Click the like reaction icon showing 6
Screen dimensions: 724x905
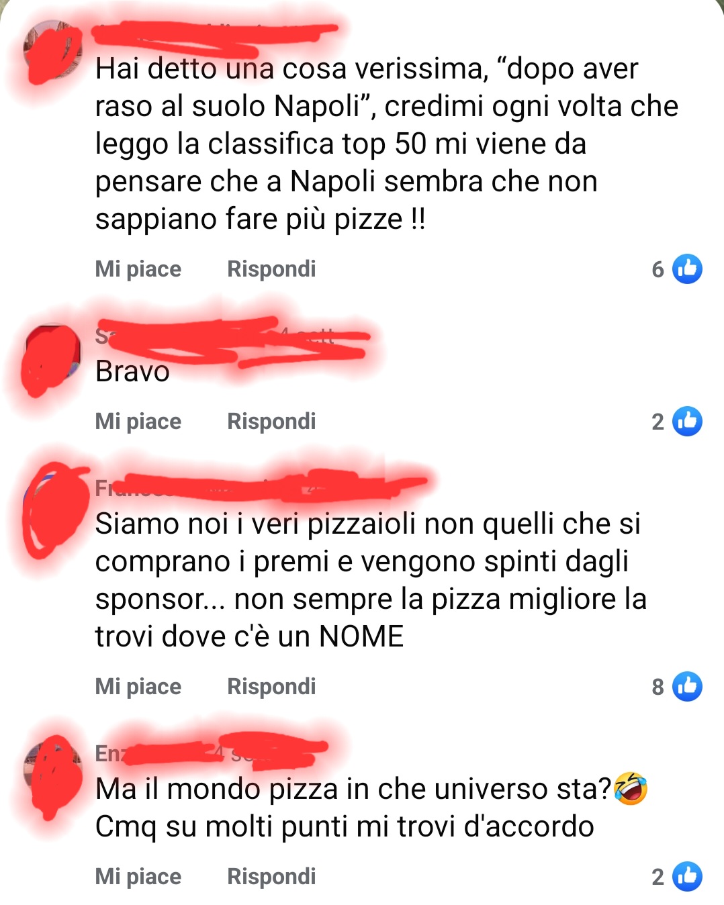click(x=688, y=269)
